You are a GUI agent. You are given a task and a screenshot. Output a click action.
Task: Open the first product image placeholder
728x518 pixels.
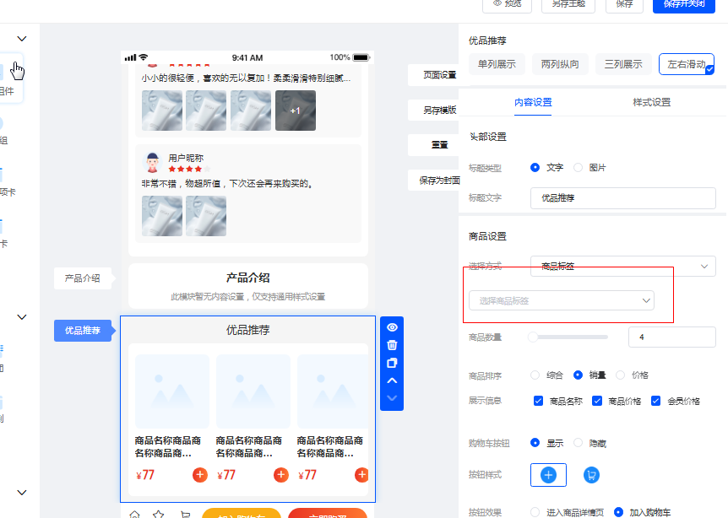point(171,391)
